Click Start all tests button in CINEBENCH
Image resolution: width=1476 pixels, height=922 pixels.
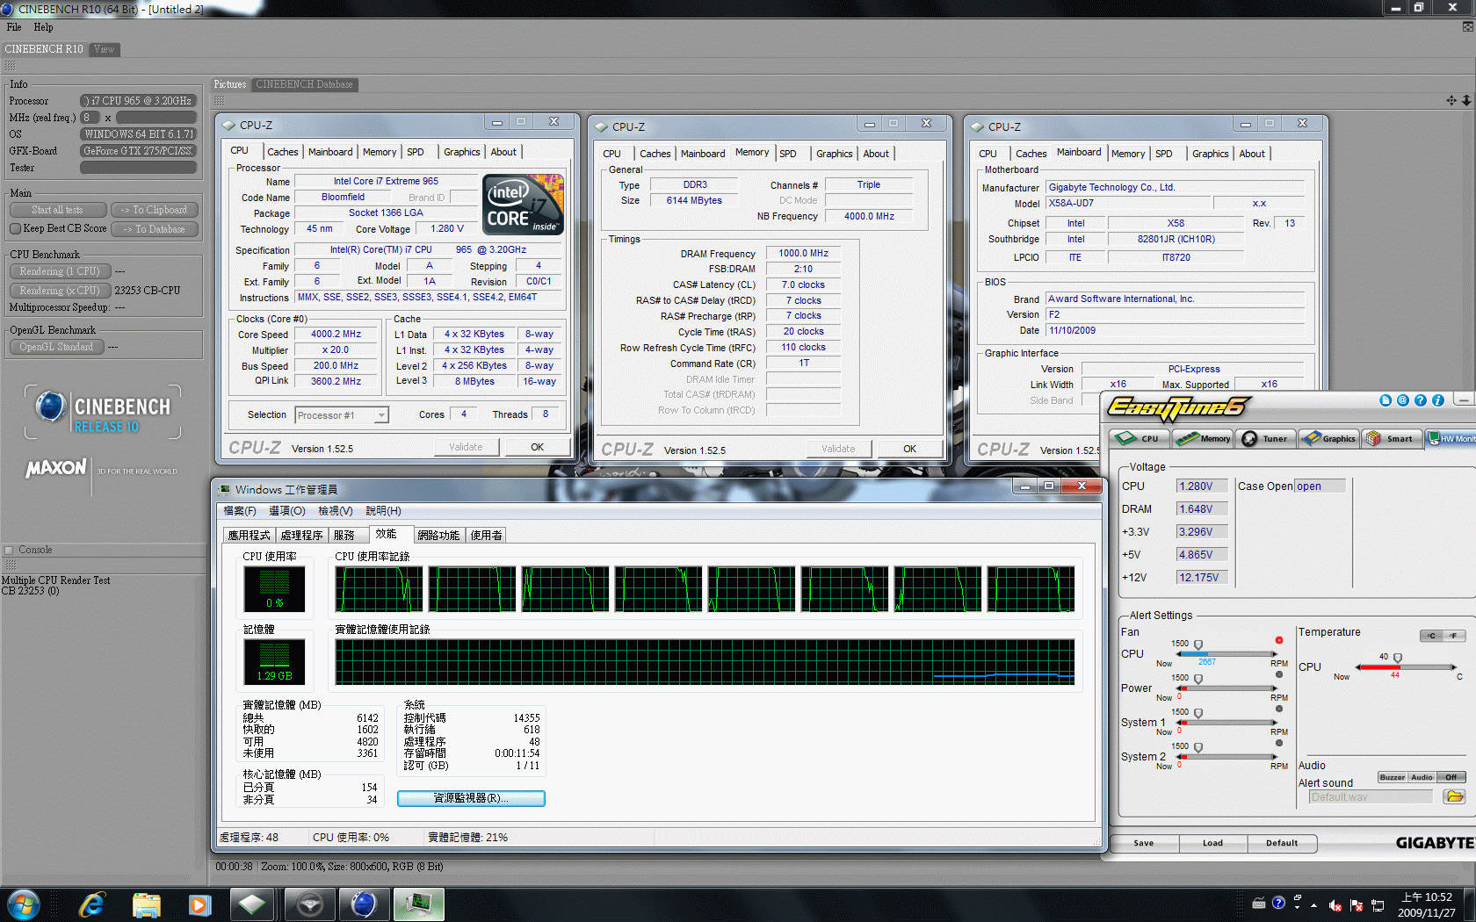[58, 210]
